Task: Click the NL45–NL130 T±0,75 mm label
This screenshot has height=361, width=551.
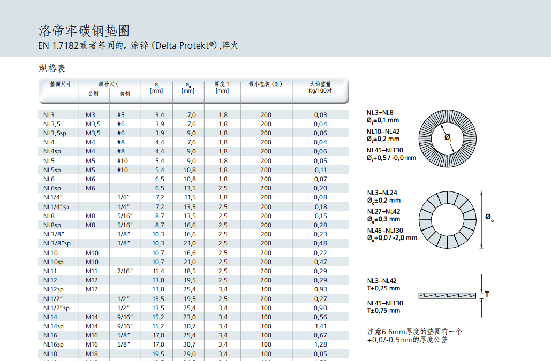Action: pos(385,307)
